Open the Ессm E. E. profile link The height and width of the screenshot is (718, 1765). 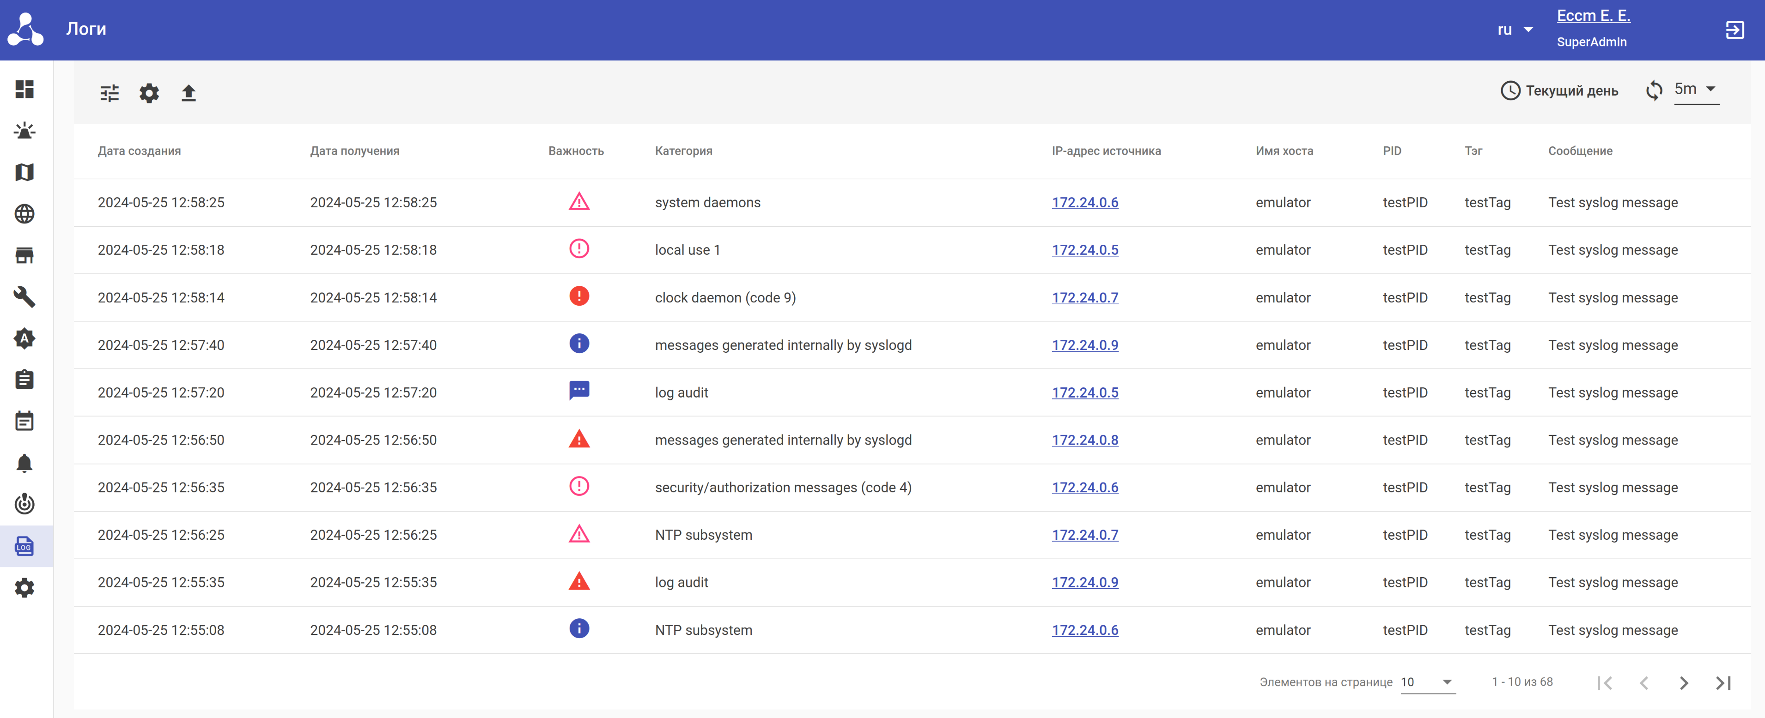tap(1593, 15)
